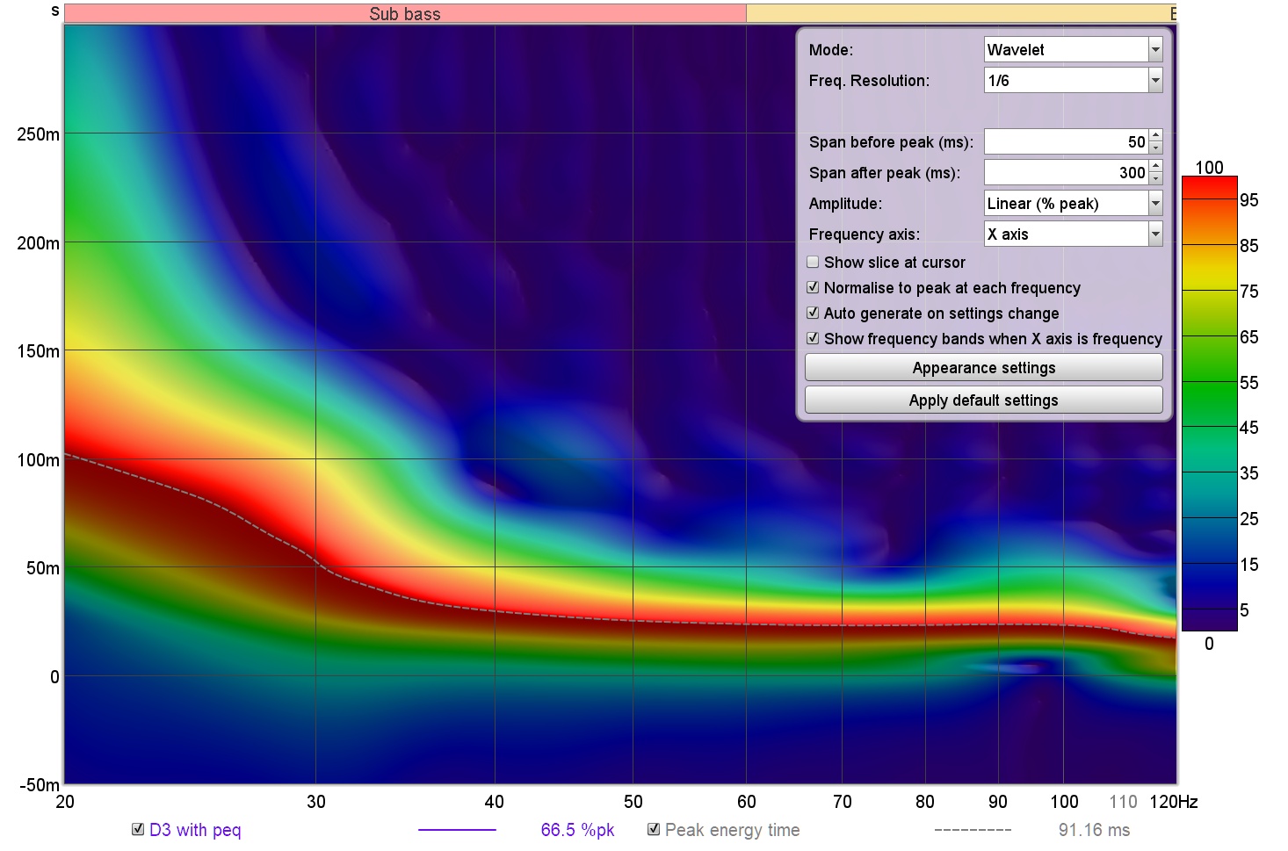The width and height of the screenshot is (1288, 851).
Task: Click Apply default settings button
Action: (x=984, y=400)
